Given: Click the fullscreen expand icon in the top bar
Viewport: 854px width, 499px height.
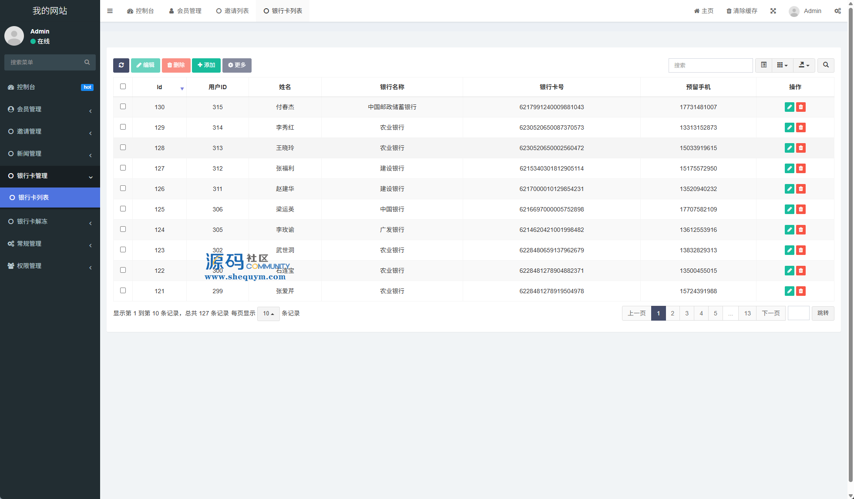Looking at the screenshot, I should click(773, 11).
